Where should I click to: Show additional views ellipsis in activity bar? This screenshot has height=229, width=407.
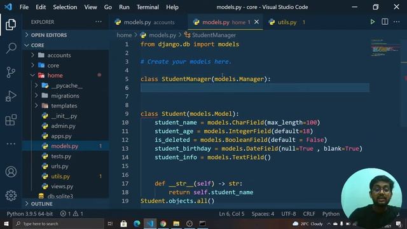11,144
